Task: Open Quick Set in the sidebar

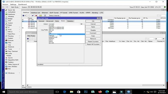Action: (11, 10)
